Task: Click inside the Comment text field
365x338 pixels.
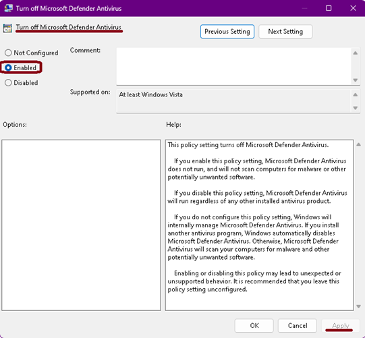Action: [x=233, y=66]
